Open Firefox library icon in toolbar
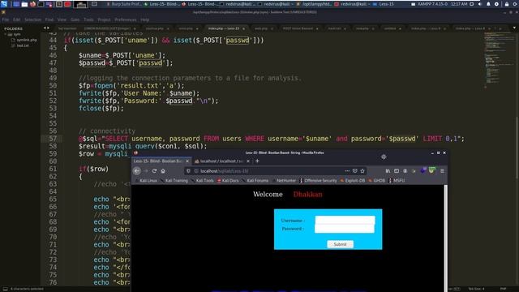This screenshot has width=519, height=292. pos(388,171)
